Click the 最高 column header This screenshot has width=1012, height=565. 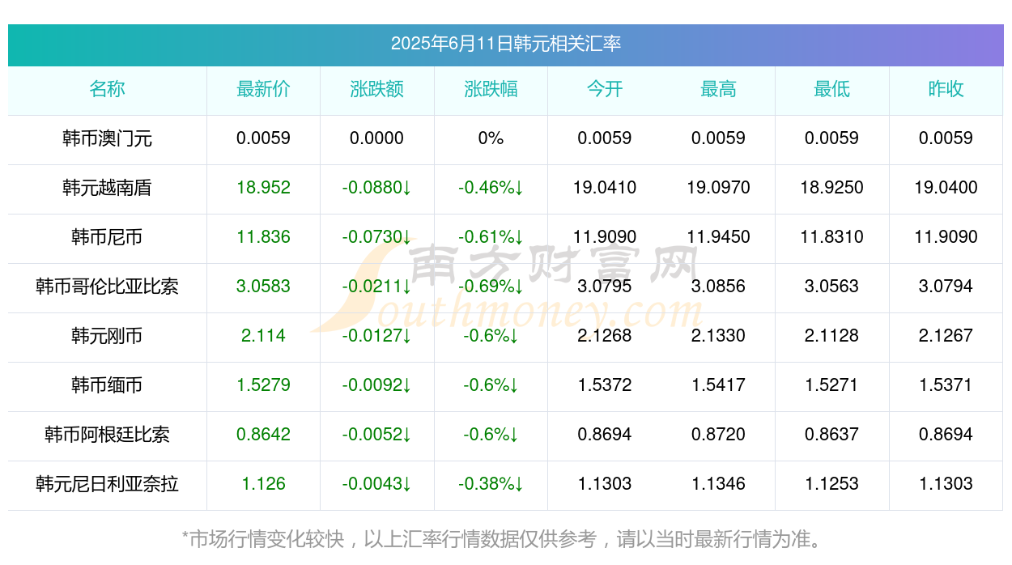coord(718,89)
